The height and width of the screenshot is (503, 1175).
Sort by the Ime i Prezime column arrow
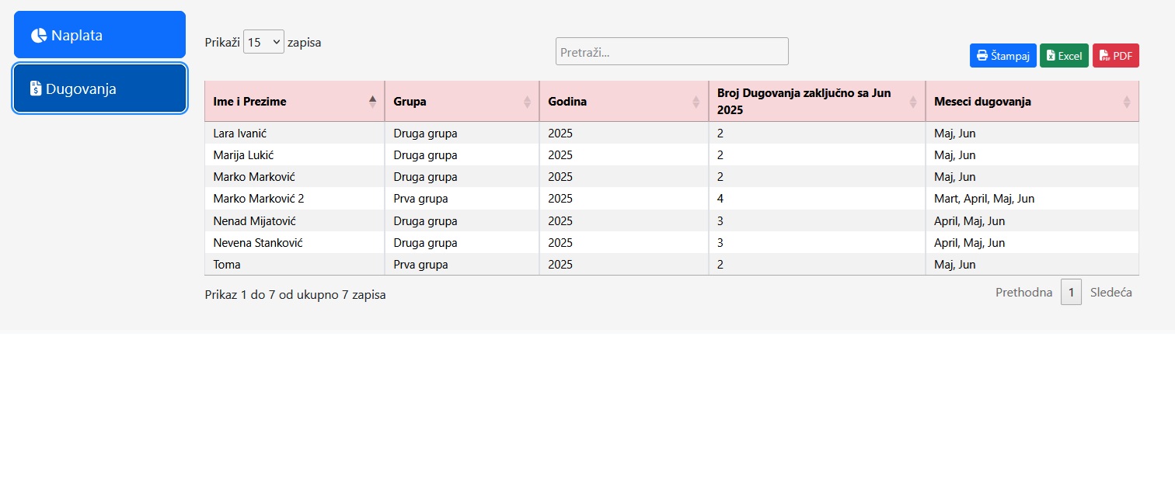pos(372,102)
